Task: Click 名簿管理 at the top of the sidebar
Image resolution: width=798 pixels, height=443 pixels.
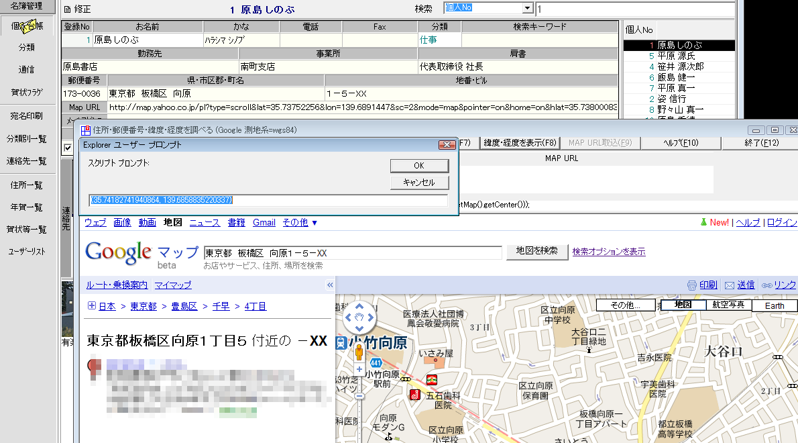Action: pyautogui.click(x=27, y=6)
